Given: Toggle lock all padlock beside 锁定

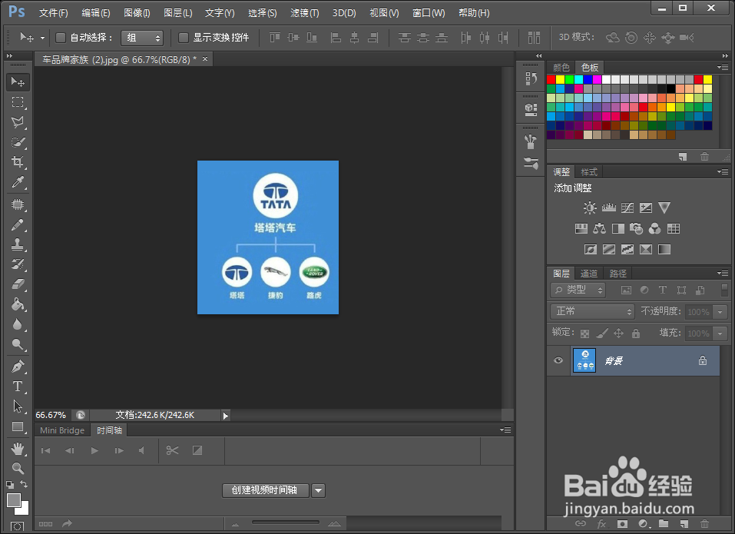Looking at the screenshot, I should pyautogui.click(x=636, y=333).
